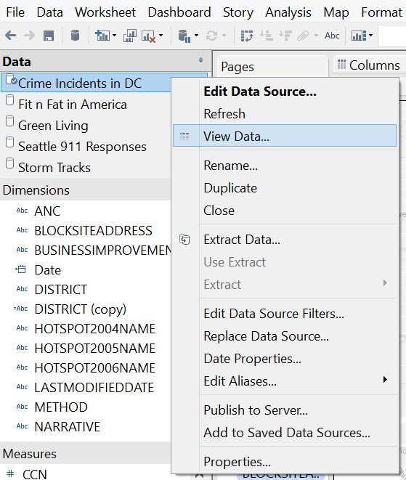Click the Show Mark Labels Abc icon
Image resolution: width=406 pixels, height=480 pixels.
coord(332,36)
